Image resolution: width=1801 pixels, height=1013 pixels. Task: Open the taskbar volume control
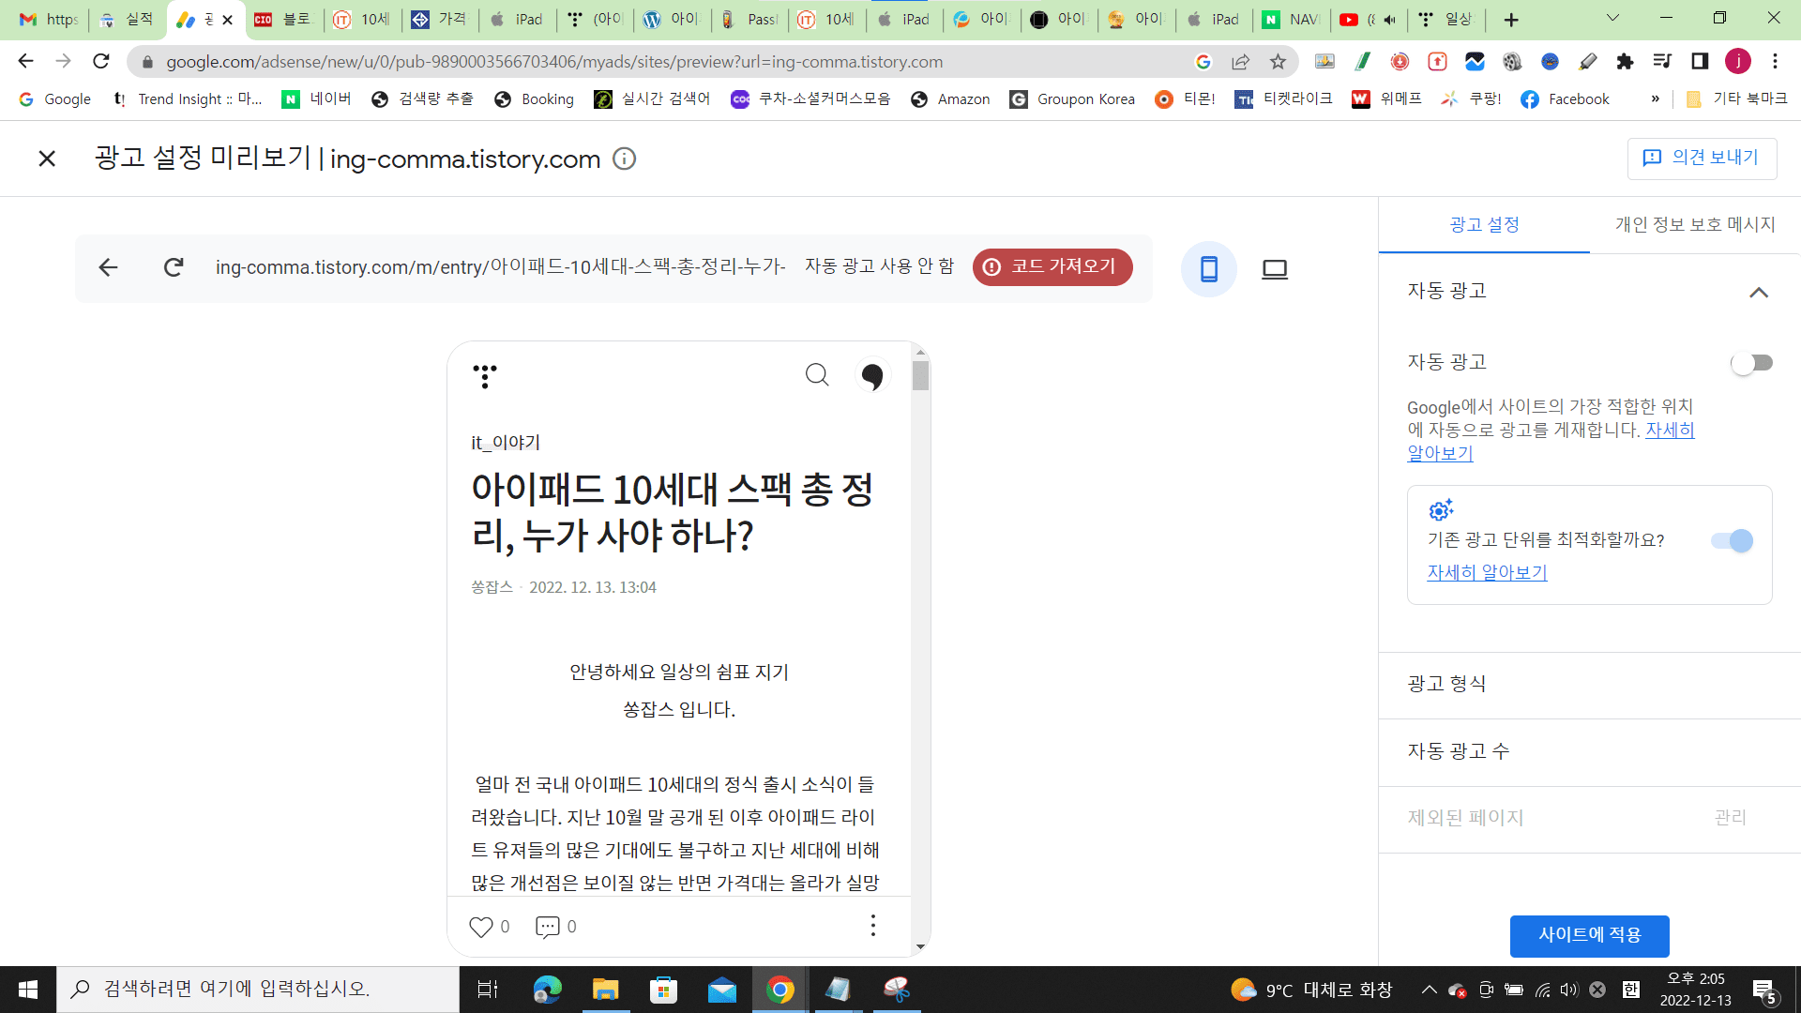coord(1569,990)
